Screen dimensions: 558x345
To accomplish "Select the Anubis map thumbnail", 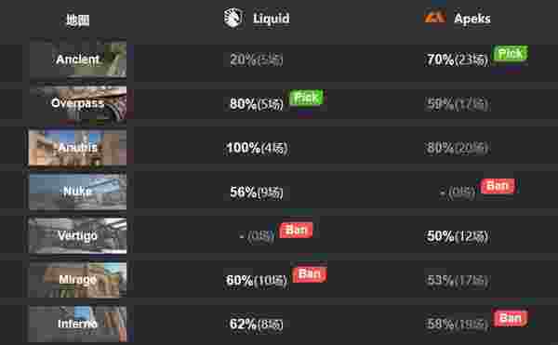I will pyautogui.click(x=77, y=147).
